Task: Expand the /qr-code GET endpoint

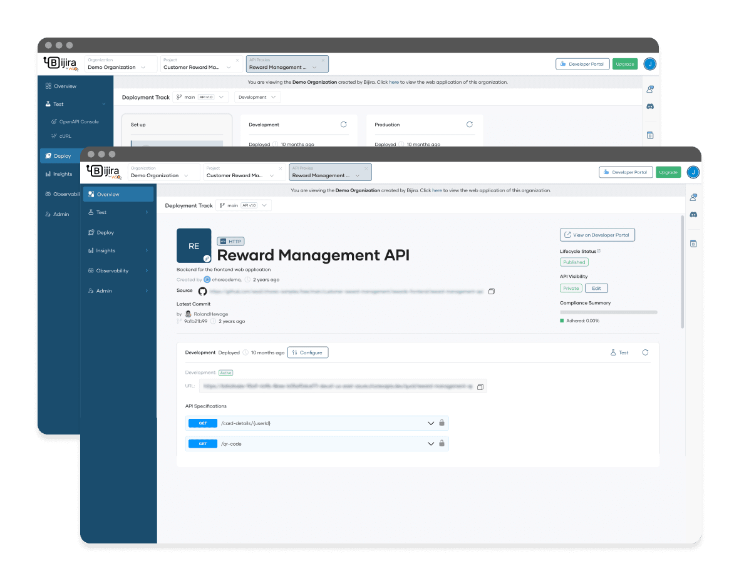Action: click(x=431, y=444)
